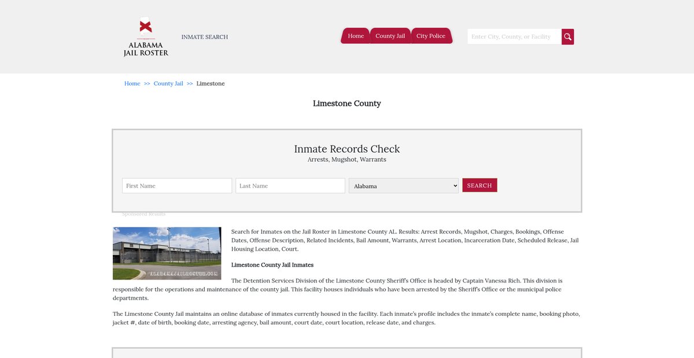This screenshot has height=358, width=694.
Task: Open the INMATE SEARCH header link
Action: point(205,37)
